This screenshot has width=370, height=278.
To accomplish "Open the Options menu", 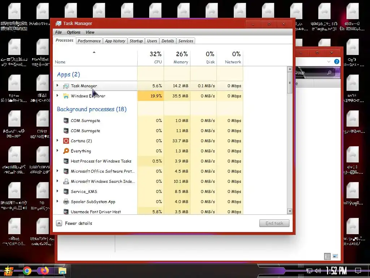I will pyautogui.click(x=74, y=32).
